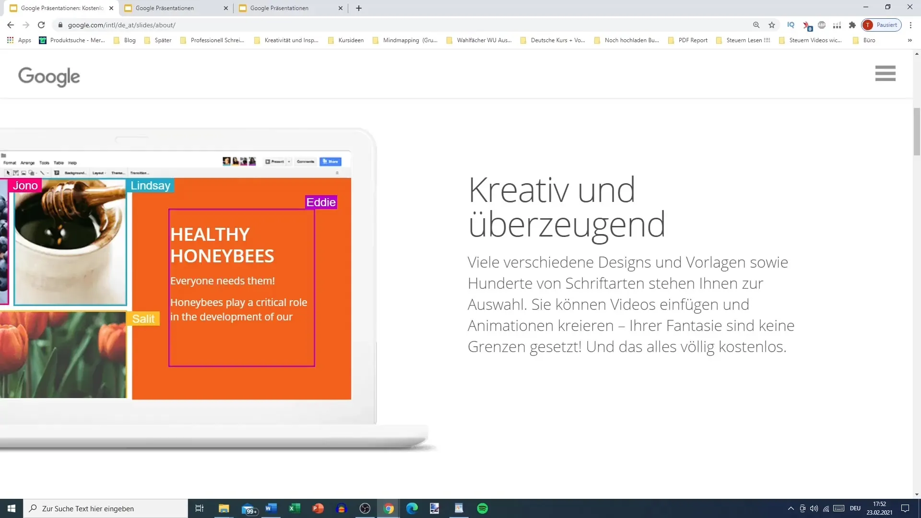The height and width of the screenshot is (518, 921).
Task: Click the DEU language indicator
Action: pyautogui.click(x=855, y=508)
